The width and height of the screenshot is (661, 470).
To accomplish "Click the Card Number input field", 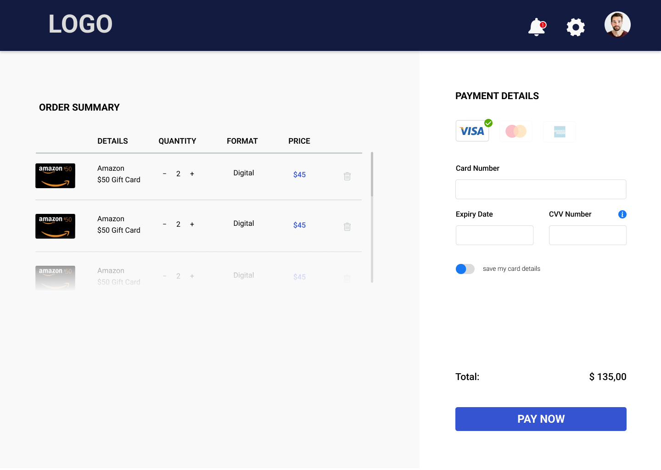I will coord(541,189).
